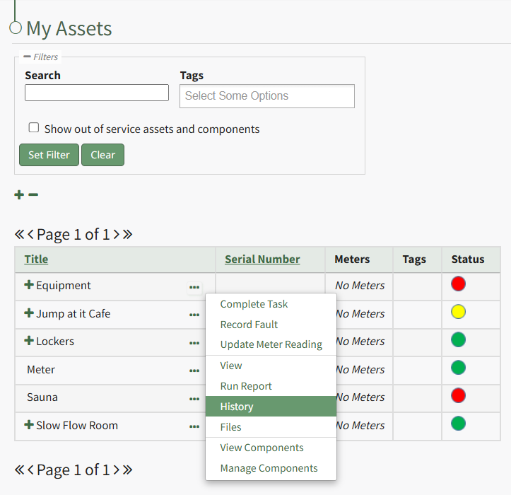Screen dimensions: 511x495
Task: Sort assets by Serial Number column
Action: [262, 260]
